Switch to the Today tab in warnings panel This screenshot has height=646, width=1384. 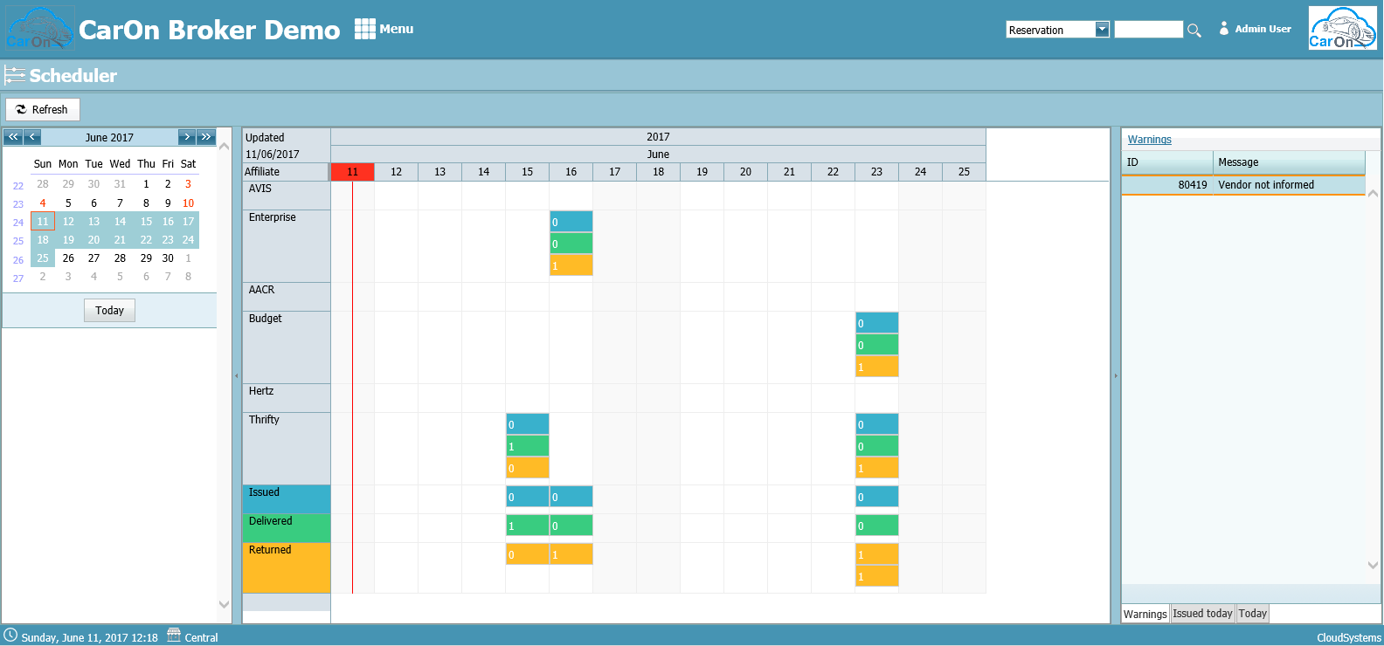1252,614
